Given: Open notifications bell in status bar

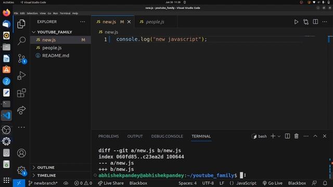Looking at the screenshot, I should [x=325, y=183].
